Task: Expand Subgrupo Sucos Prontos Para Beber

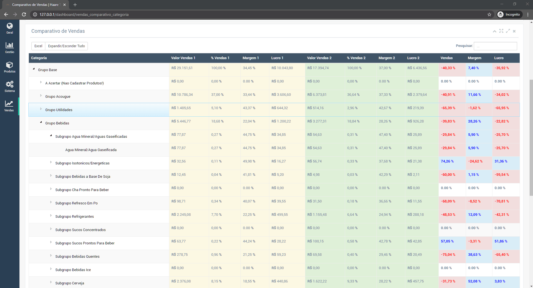Action: coord(51,242)
